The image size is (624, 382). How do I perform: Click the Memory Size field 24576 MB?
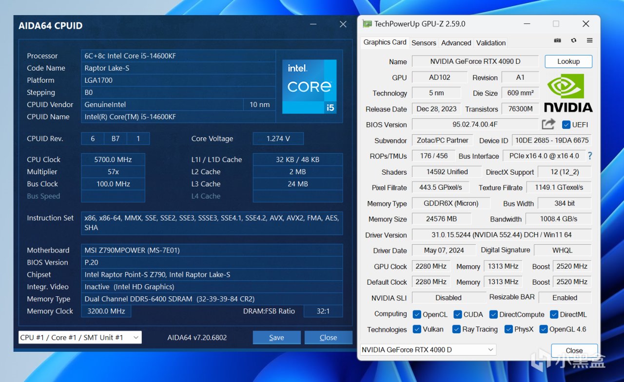442,219
